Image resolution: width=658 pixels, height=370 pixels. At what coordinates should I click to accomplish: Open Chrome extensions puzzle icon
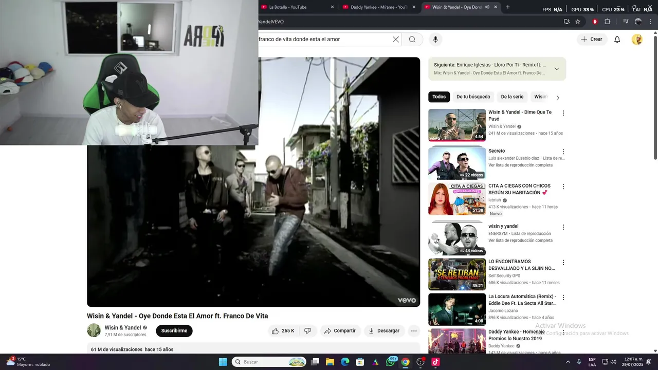608,22
